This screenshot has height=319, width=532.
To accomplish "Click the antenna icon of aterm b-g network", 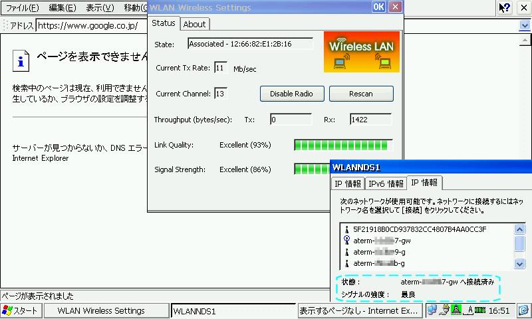I will tap(346, 263).
